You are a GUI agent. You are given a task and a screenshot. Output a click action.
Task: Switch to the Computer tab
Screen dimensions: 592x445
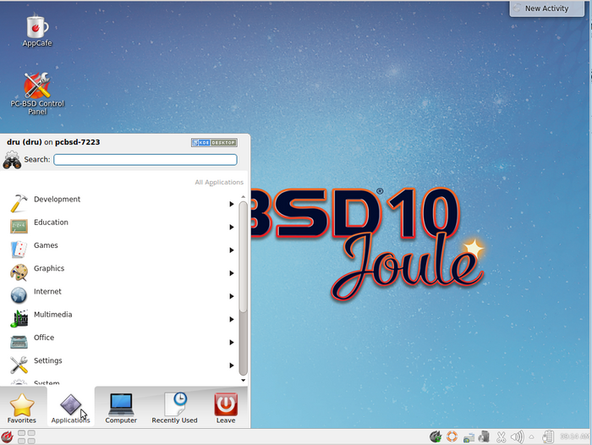click(x=121, y=407)
